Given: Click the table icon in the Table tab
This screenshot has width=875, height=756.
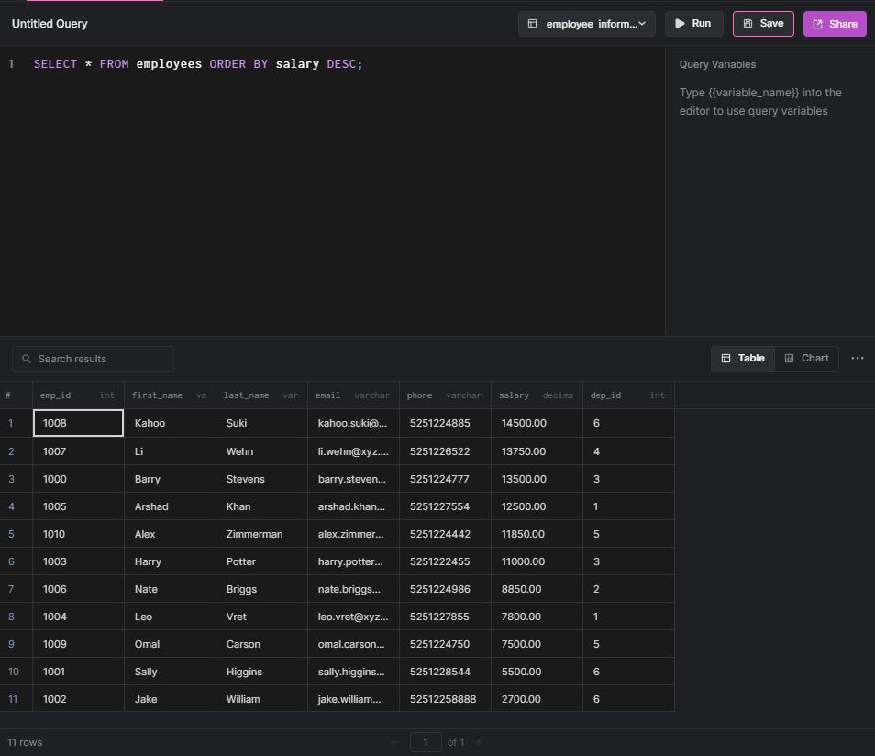Looking at the screenshot, I should click(725, 358).
